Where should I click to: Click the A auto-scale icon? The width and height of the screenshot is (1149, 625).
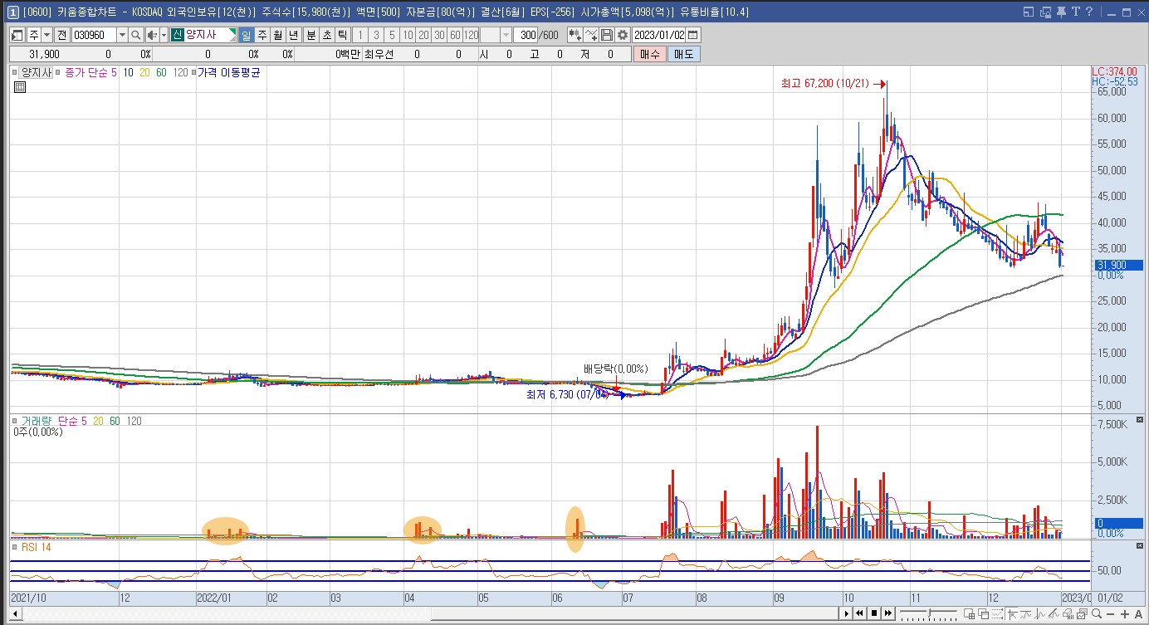(x=1138, y=613)
